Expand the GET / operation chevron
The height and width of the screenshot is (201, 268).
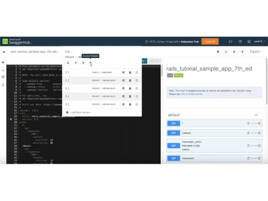point(252,123)
